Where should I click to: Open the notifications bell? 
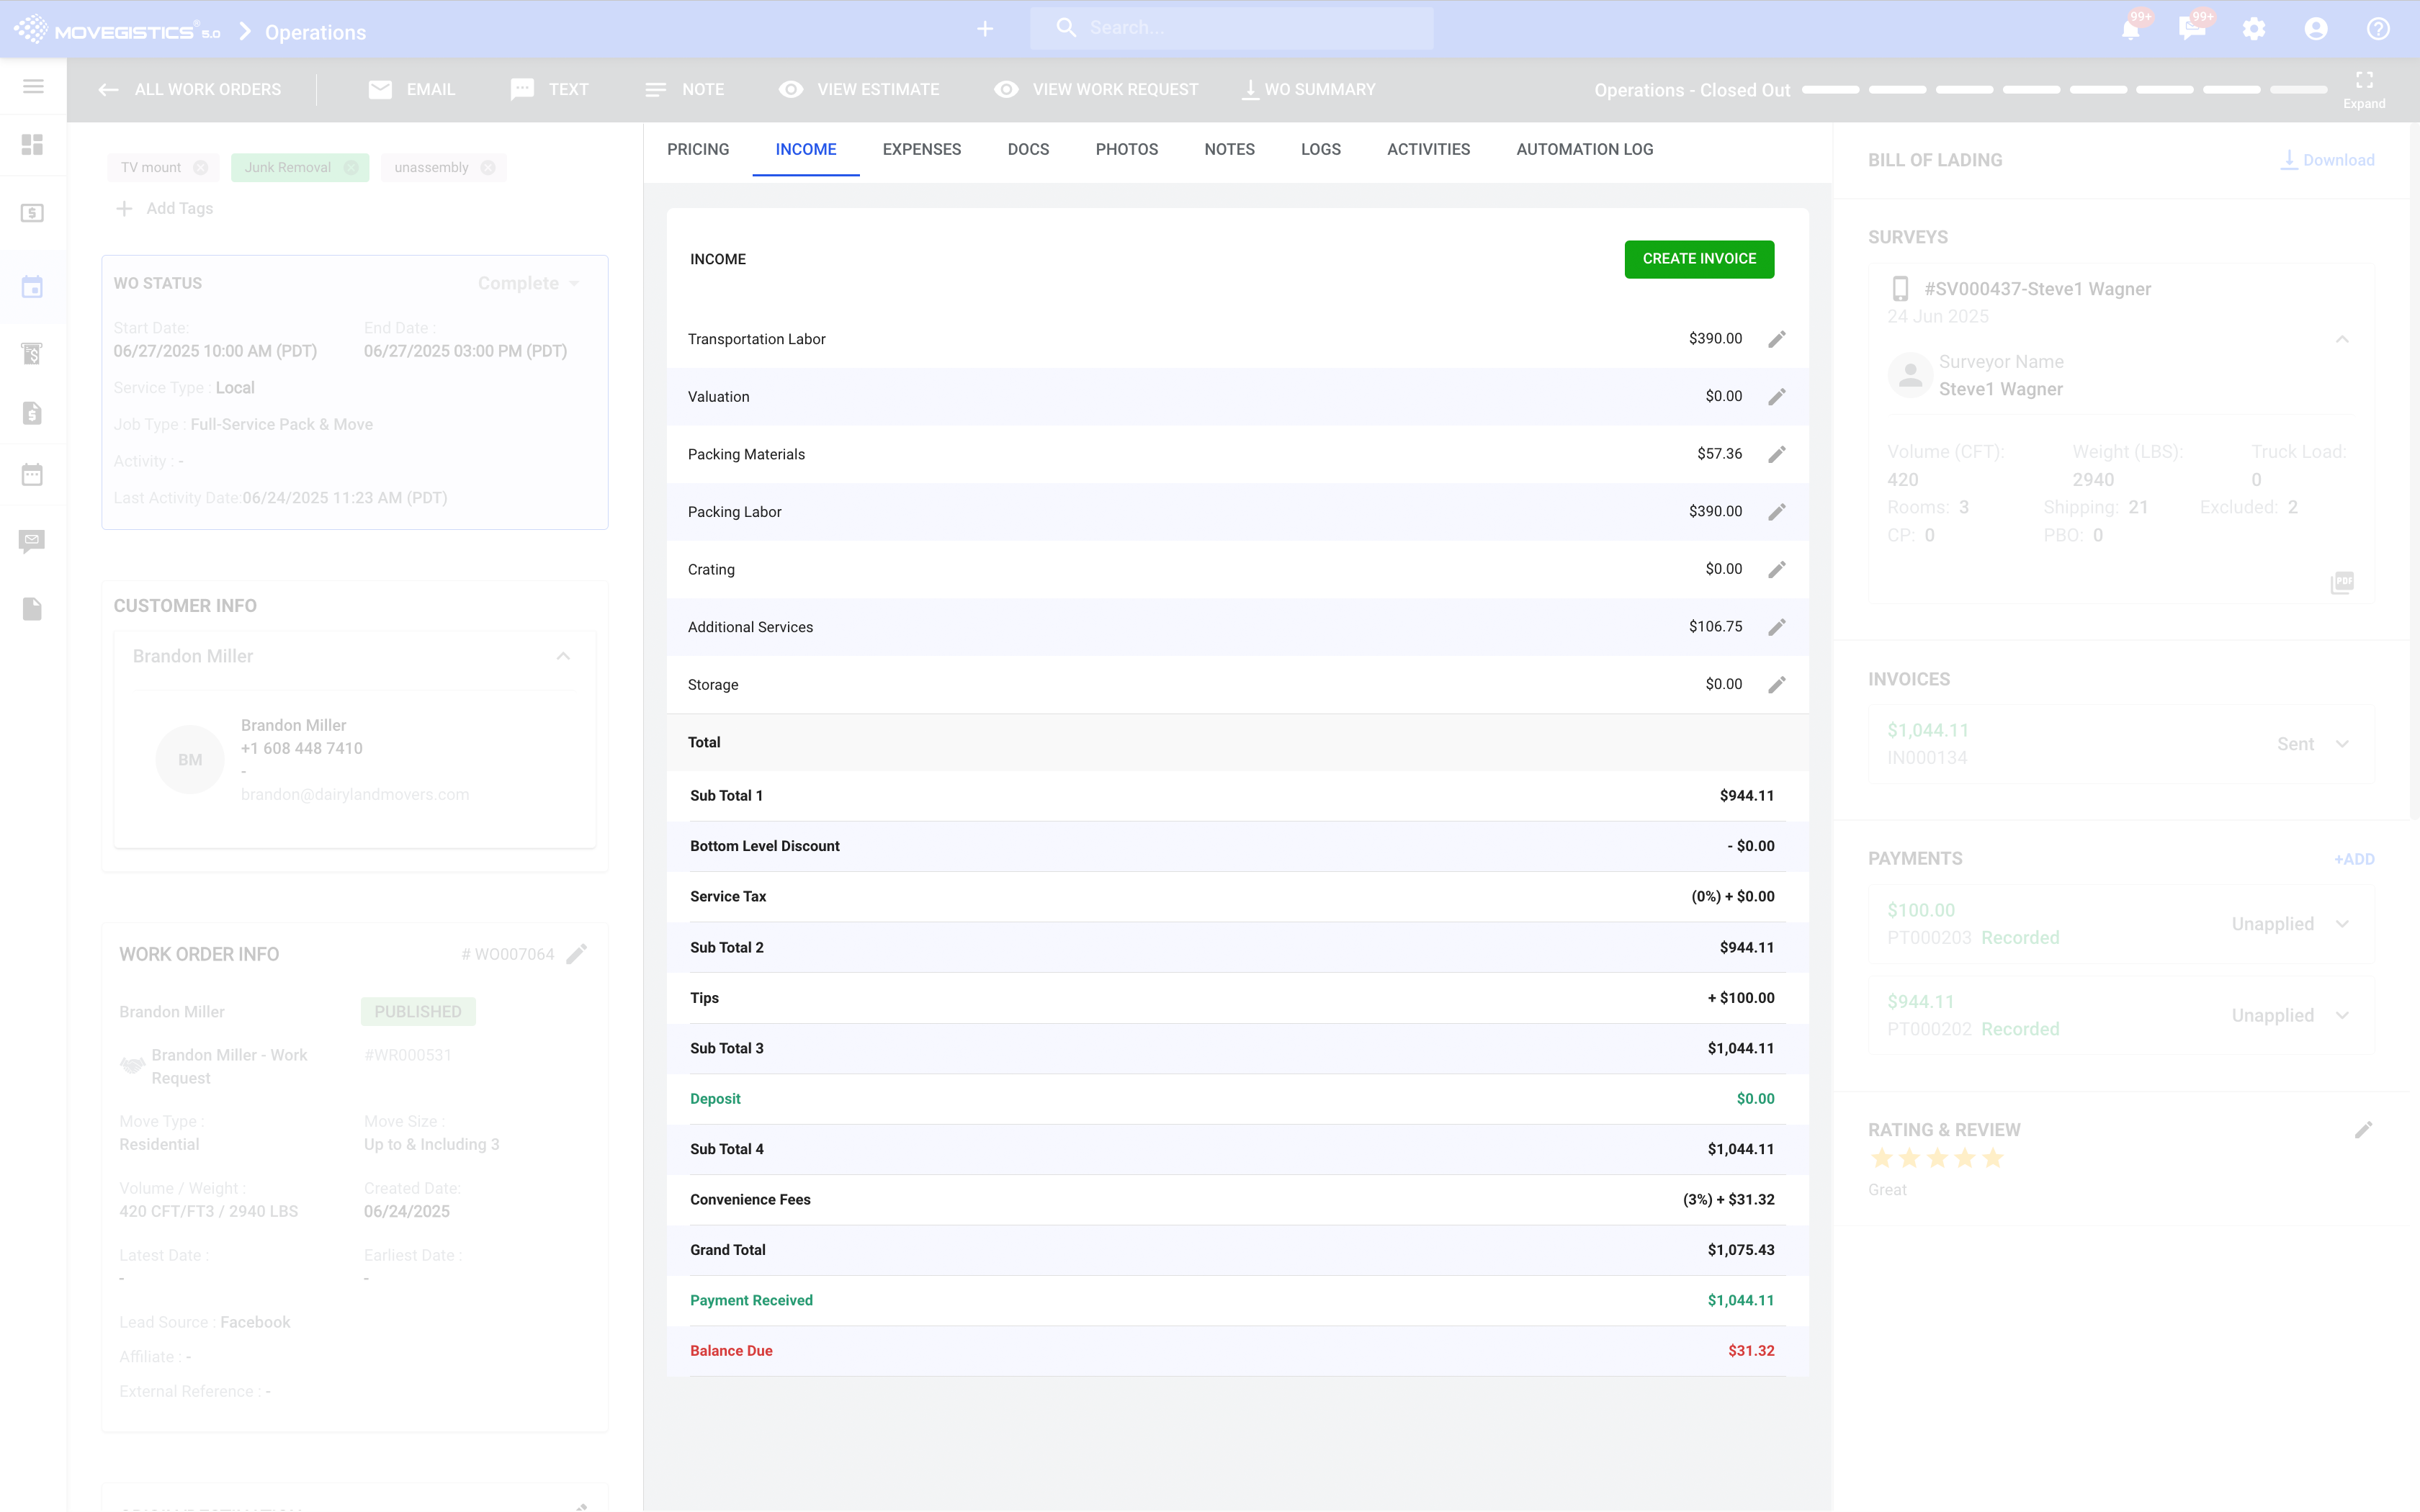[2130, 29]
